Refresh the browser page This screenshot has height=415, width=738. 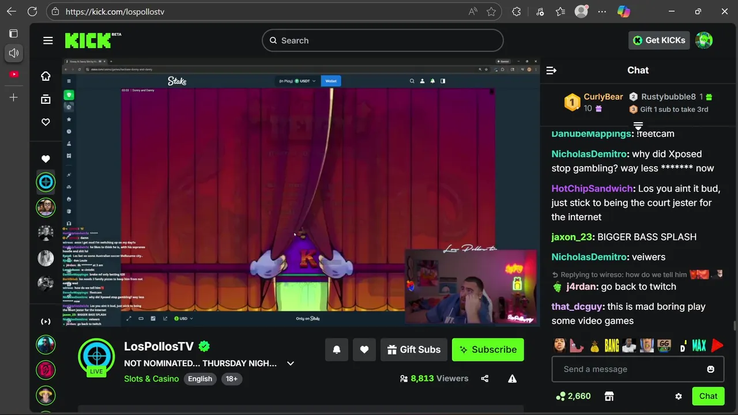pyautogui.click(x=32, y=12)
